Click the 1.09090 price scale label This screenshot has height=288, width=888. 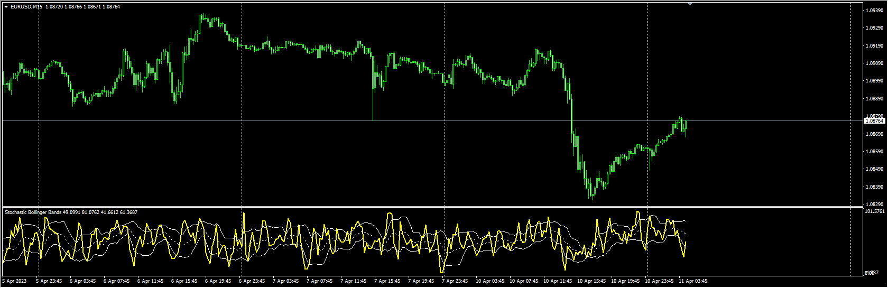(x=875, y=63)
